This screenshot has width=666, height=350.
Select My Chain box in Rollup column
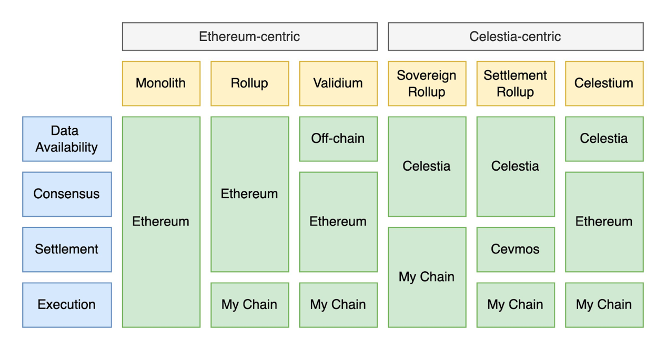(x=249, y=305)
